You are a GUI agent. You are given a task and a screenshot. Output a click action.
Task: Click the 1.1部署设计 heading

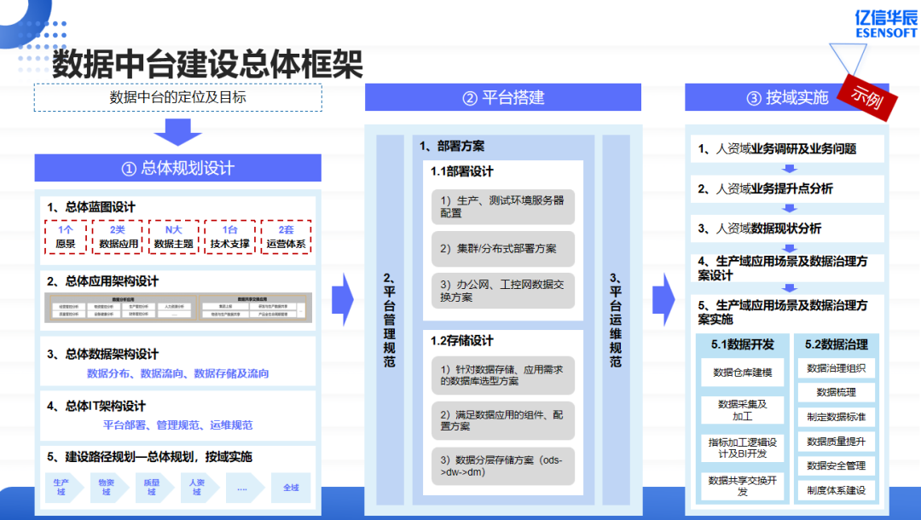point(461,171)
